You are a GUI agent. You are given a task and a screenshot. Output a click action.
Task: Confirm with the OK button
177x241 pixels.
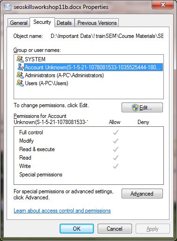77,229
